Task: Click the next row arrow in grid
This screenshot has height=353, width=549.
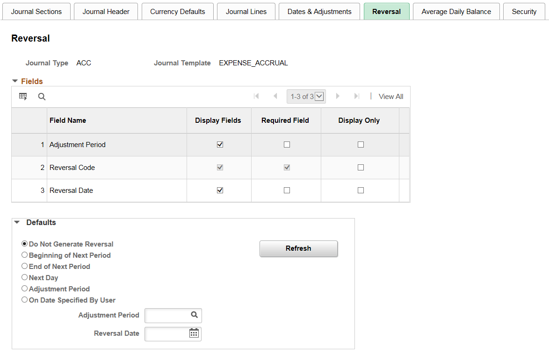Action: tap(338, 96)
